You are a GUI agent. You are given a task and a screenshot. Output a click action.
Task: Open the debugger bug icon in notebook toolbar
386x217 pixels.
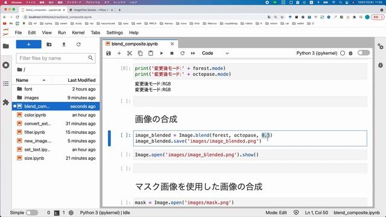click(x=350, y=53)
